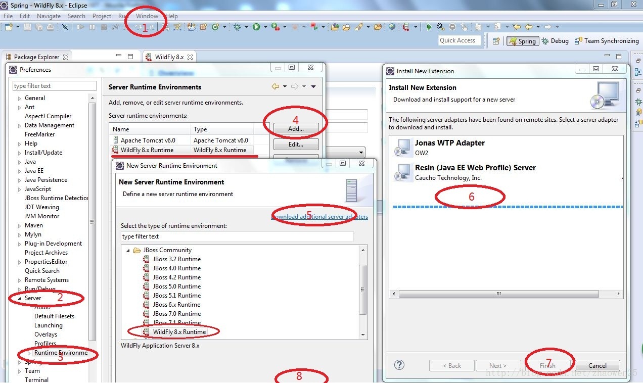Switch to the Debug perspective
The image size is (643, 383).
point(555,41)
